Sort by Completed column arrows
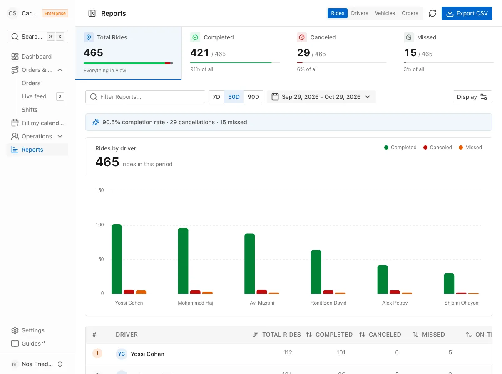Image resolution: width=502 pixels, height=374 pixels. coord(309,335)
